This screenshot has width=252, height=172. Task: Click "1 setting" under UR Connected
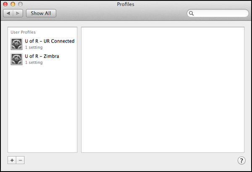[x=34, y=47]
